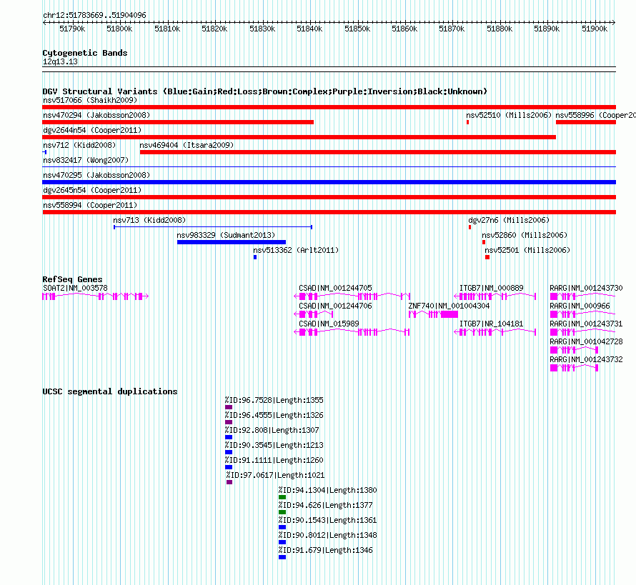The width and height of the screenshot is (636, 585).
Task: Open the ITGB7|NM_000889 gene label
Action: (491, 288)
